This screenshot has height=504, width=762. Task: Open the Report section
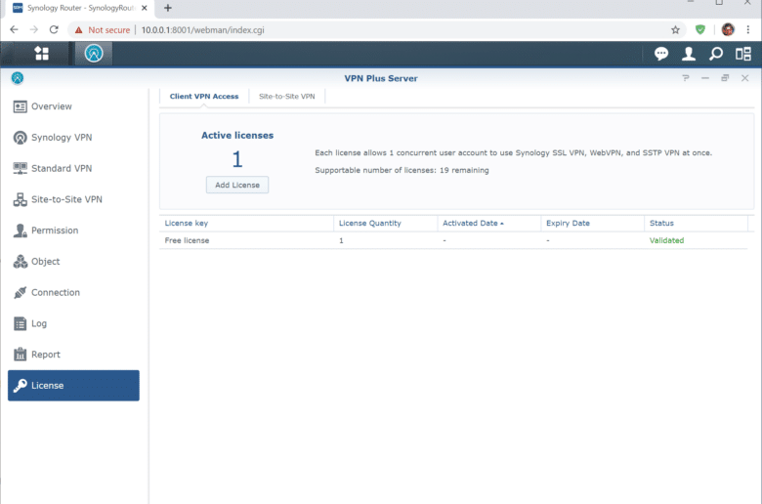click(73, 355)
